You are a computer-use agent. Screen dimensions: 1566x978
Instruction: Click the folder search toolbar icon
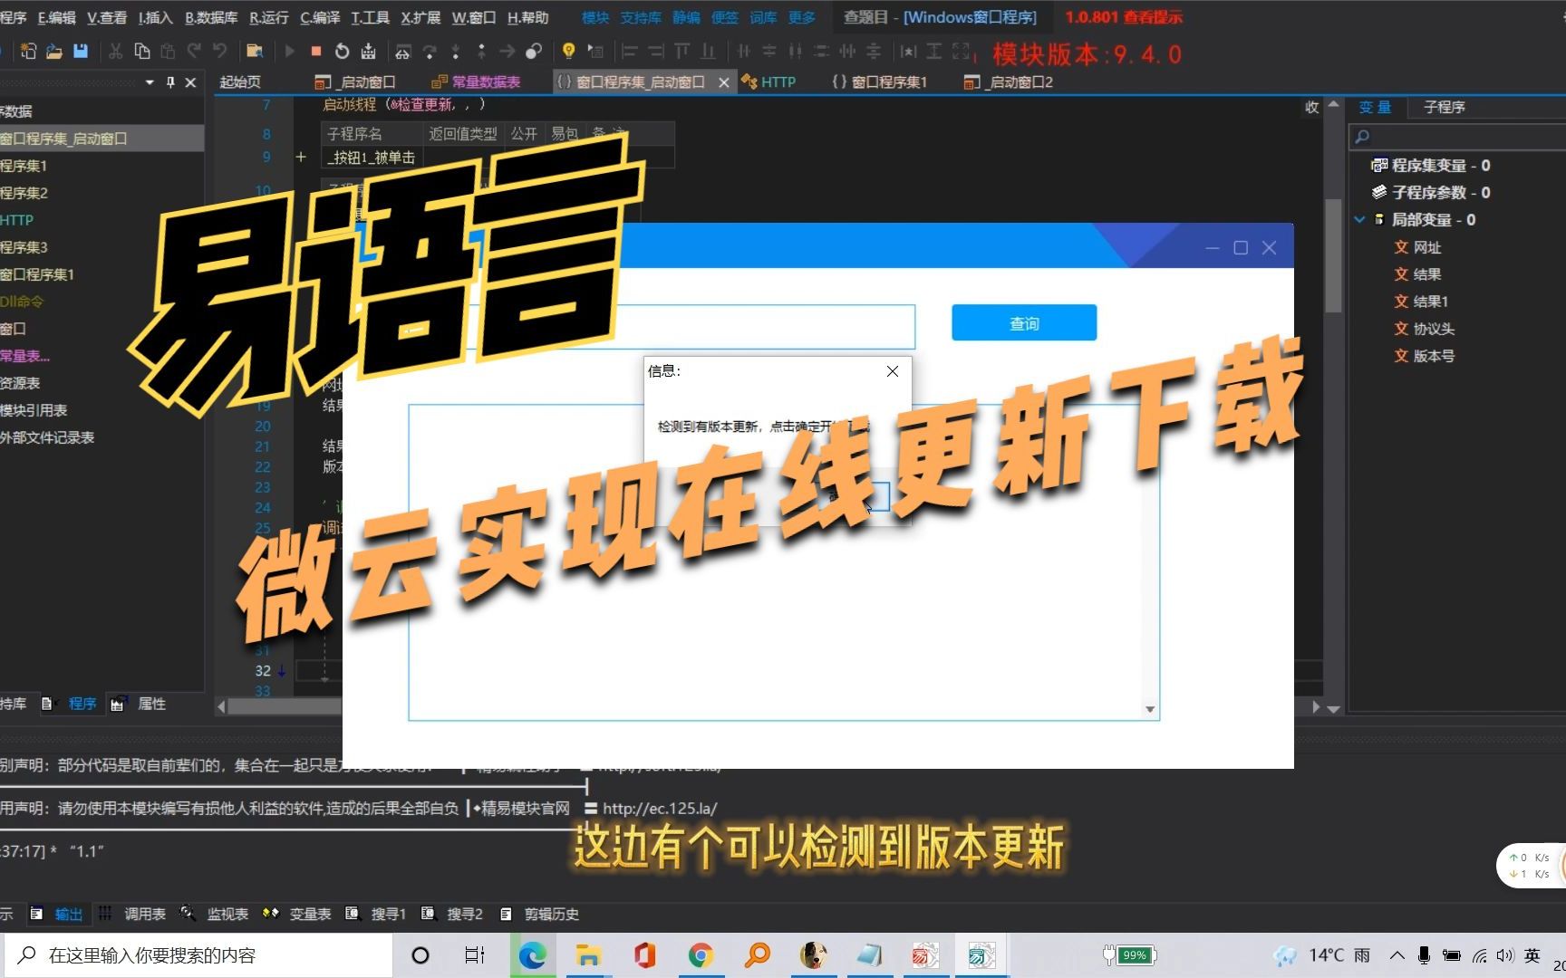[255, 52]
